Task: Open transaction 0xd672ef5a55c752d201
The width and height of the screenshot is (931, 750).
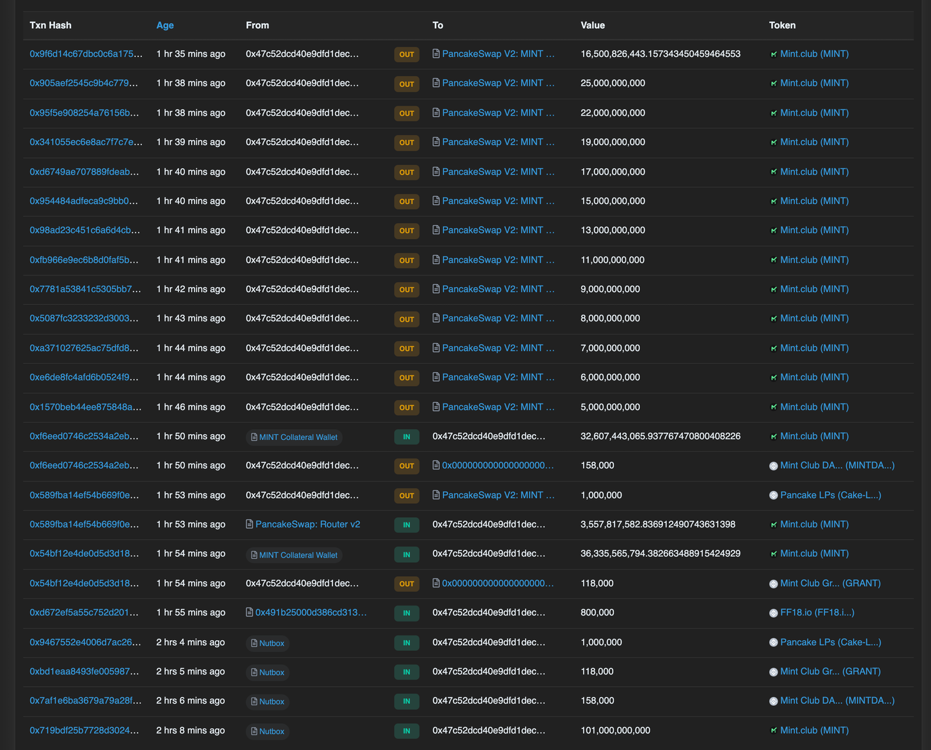Action: click(84, 613)
